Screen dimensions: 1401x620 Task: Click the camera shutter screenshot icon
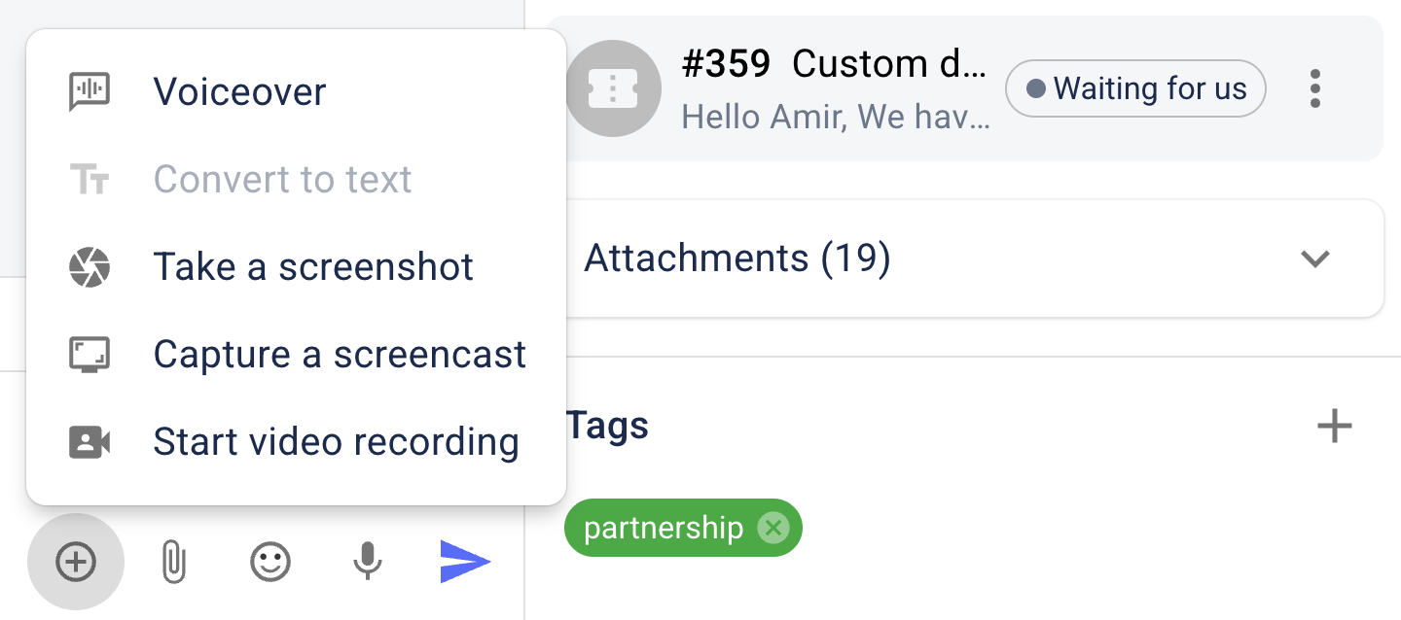coord(90,267)
